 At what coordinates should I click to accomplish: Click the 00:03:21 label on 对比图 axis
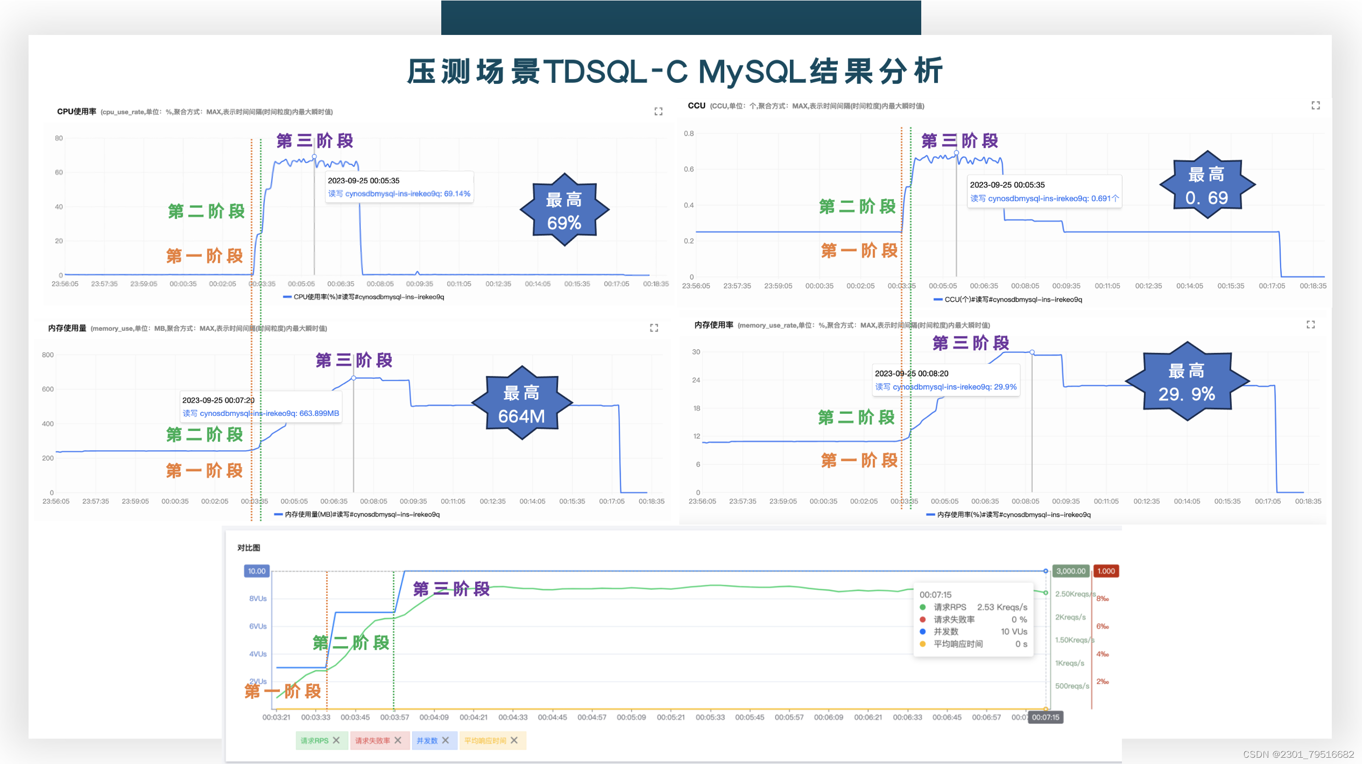pyautogui.click(x=276, y=718)
